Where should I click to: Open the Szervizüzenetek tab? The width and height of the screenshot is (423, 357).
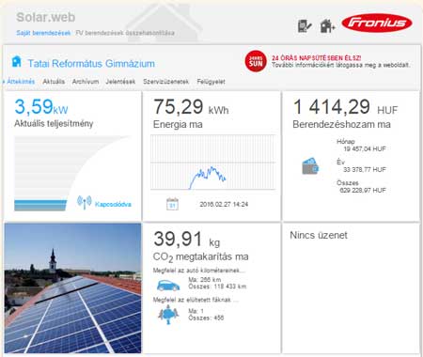pyautogui.click(x=166, y=82)
